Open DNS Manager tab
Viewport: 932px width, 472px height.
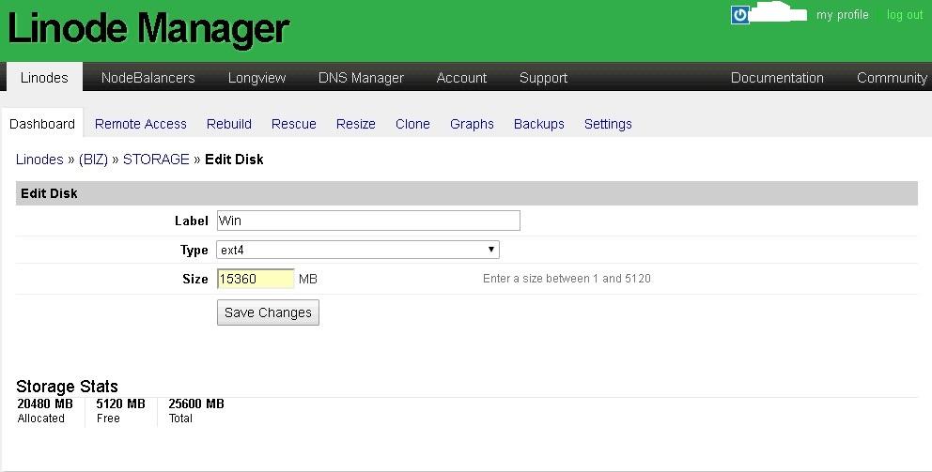coord(361,78)
